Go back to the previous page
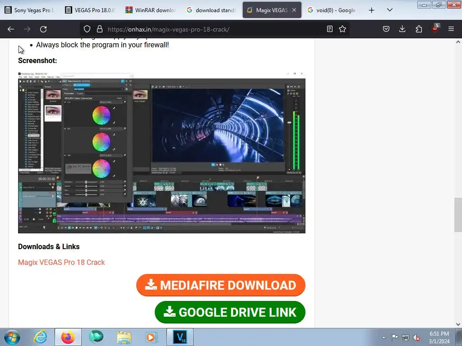This screenshot has height=346, width=462. (x=11, y=29)
